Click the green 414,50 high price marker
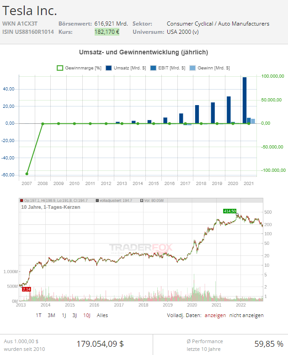Image resolution: width=288 pixels, height=355 pixels. click(230, 211)
